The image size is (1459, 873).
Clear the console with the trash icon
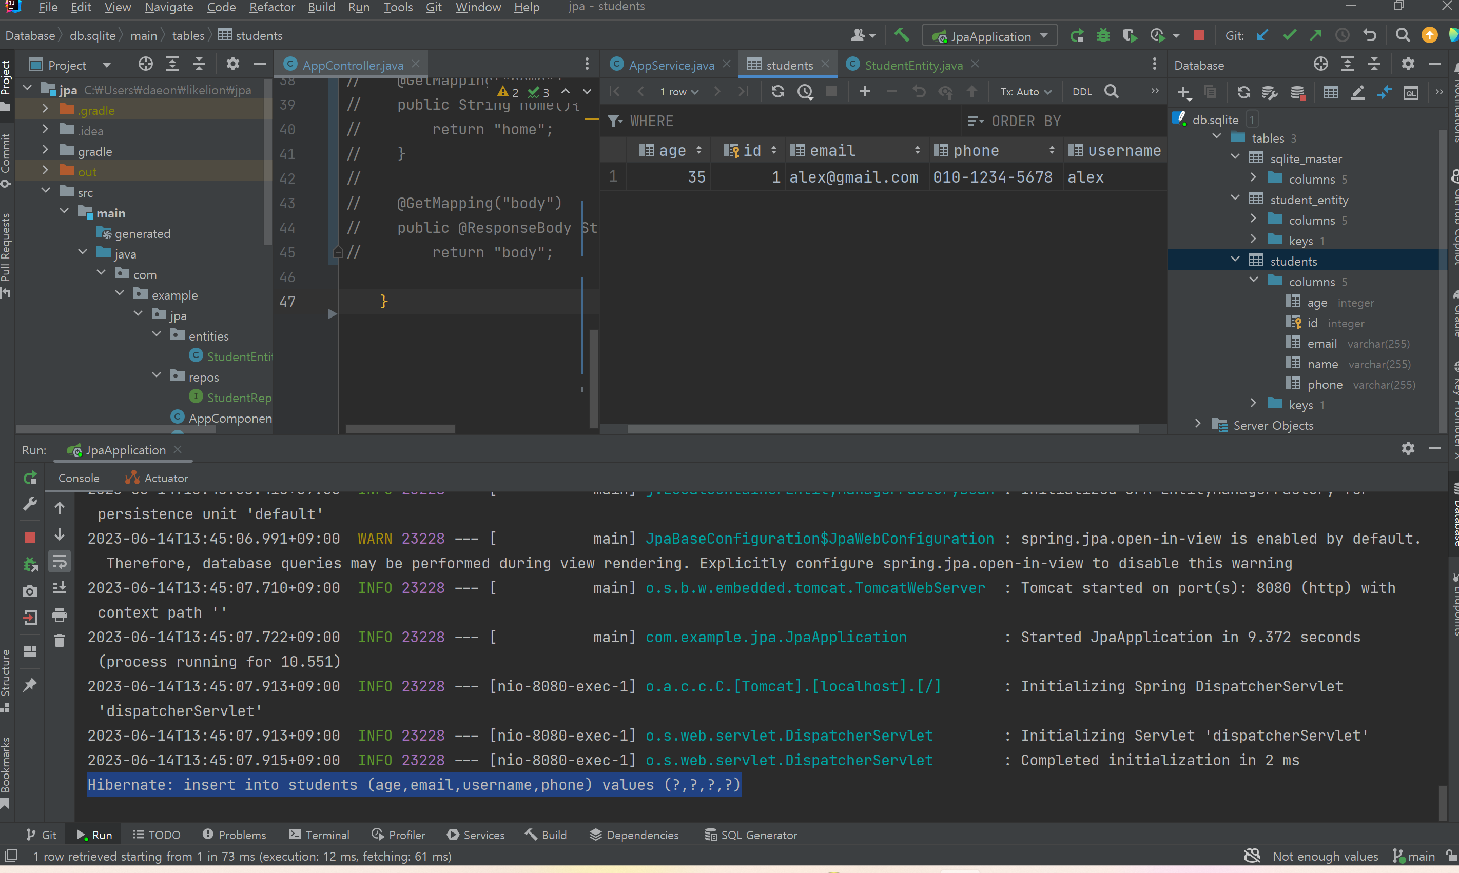tap(60, 641)
